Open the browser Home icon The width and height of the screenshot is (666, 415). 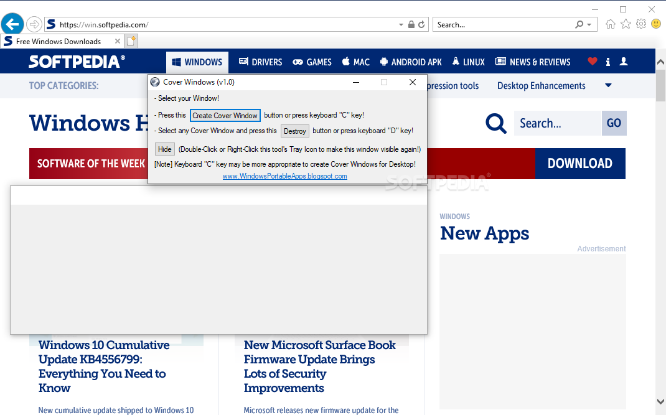(x=611, y=24)
